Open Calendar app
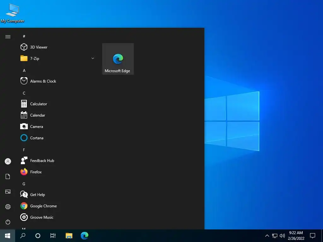 point(58,115)
